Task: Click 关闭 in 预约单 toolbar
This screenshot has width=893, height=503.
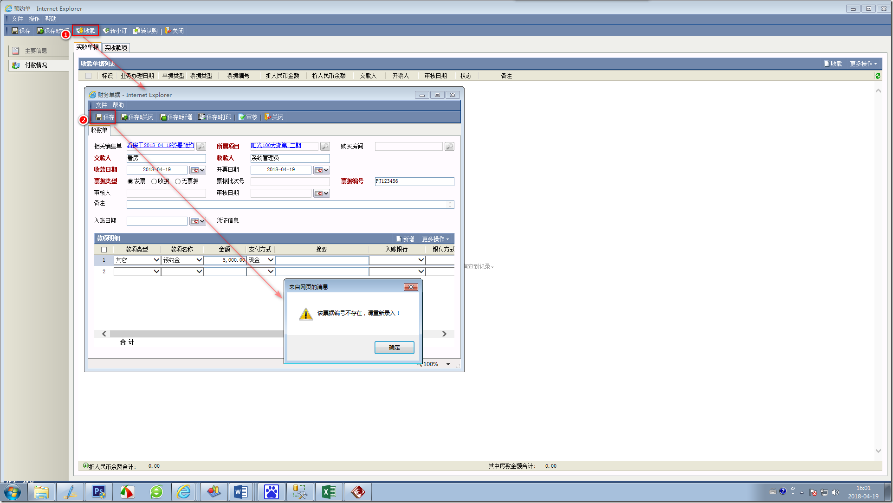Action: click(175, 31)
